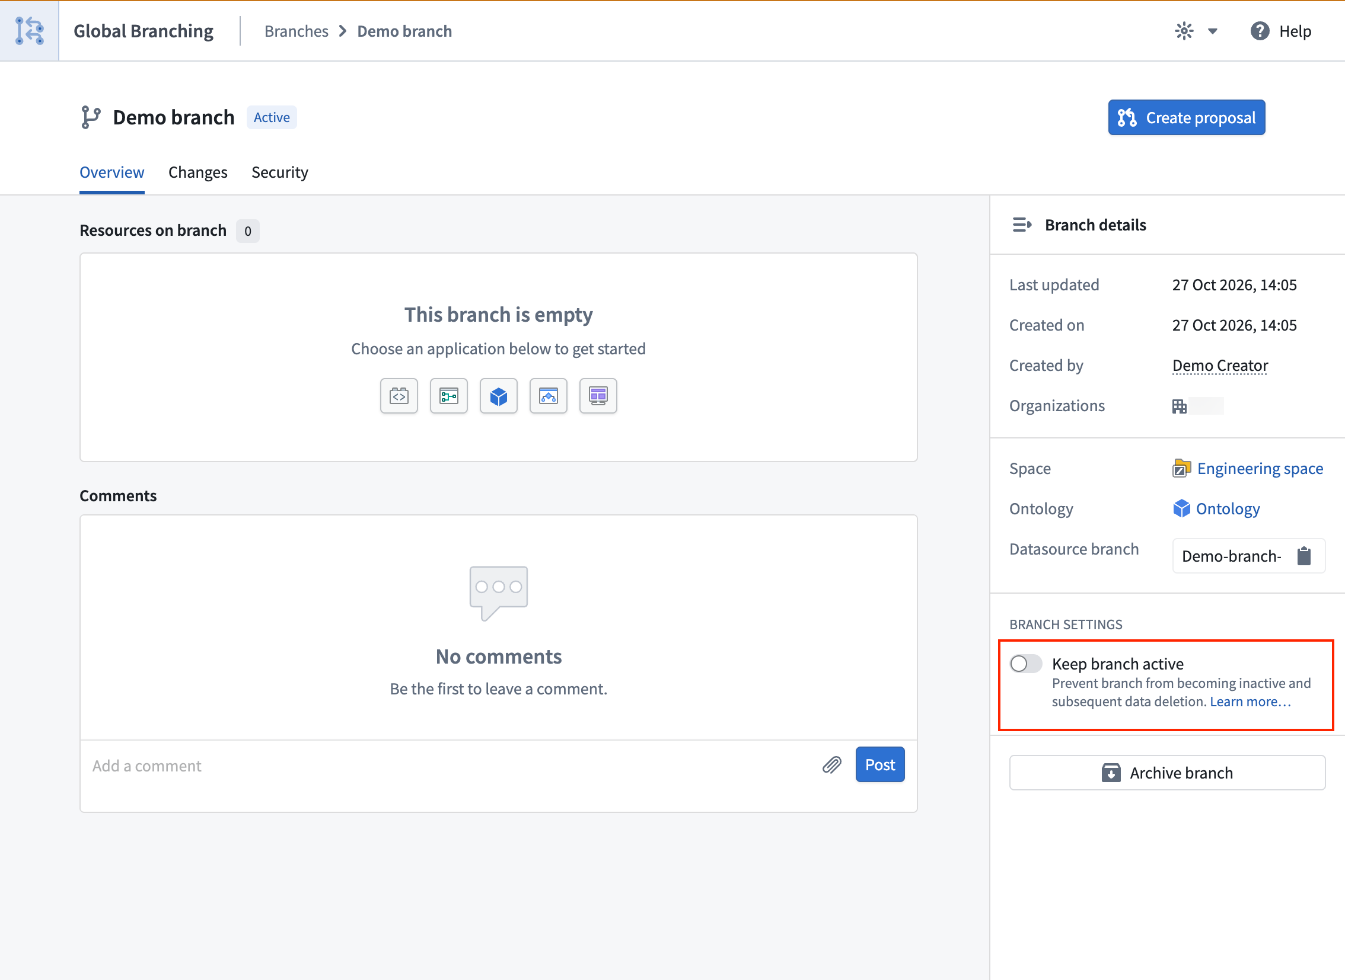Open the Ontology link
Viewport: 1345px width, 980px height.
1228,509
